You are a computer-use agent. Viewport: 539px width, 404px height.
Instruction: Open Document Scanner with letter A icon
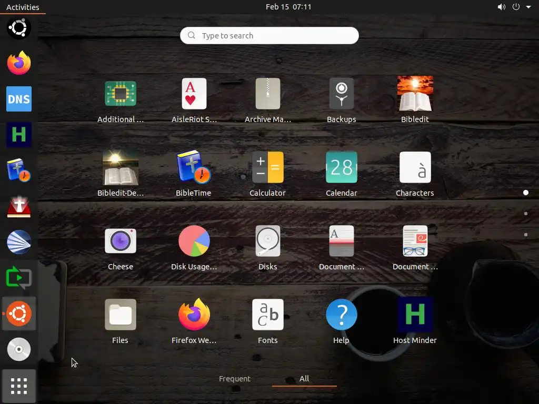click(x=341, y=248)
